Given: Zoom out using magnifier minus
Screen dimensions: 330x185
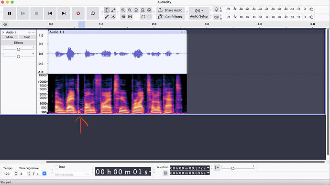Looking at the screenshot, I should coord(130,10).
